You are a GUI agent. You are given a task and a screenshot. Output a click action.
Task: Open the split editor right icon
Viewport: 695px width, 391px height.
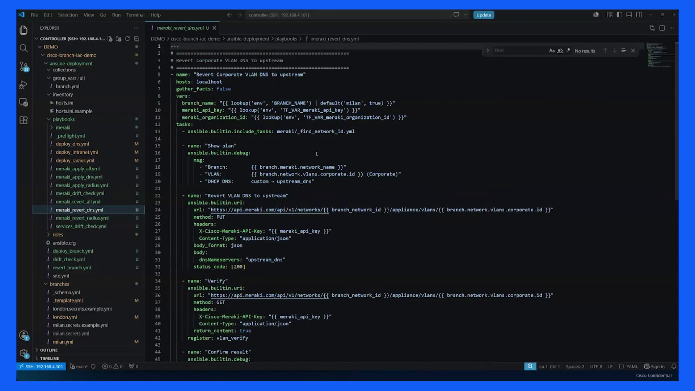tap(662, 28)
